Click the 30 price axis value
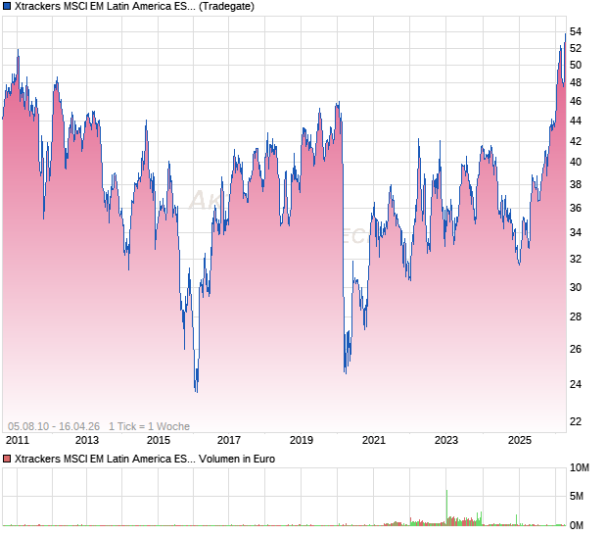The image size is (607, 535). 576,287
